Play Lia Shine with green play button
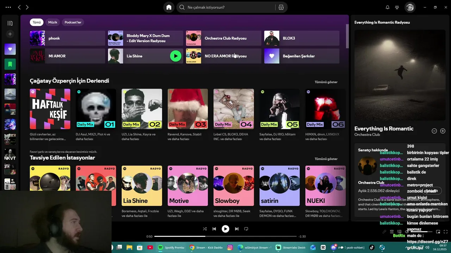Image resolution: width=451 pixels, height=253 pixels. coord(175,56)
